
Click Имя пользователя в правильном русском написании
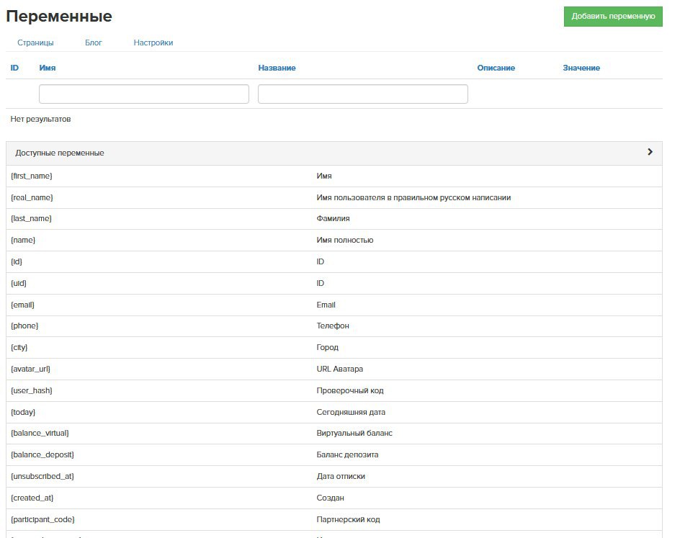pos(413,197)
